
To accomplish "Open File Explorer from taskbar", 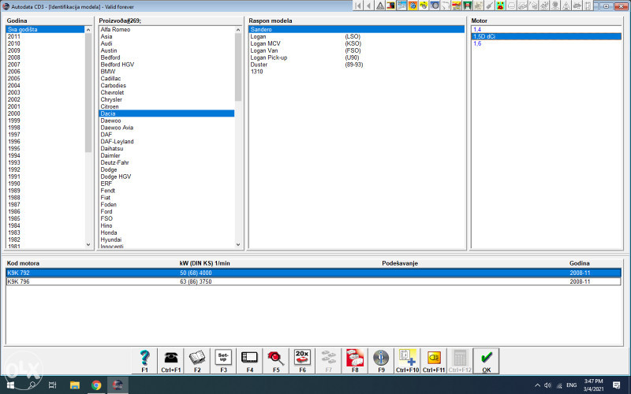I will [75, 385].
